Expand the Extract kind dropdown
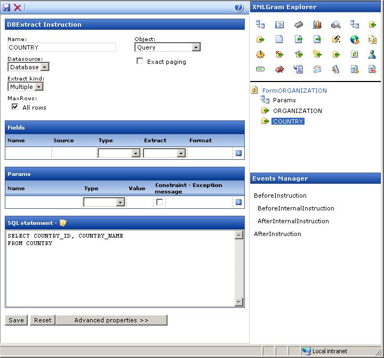Image resolution: width=384 pixels, height=358 pixels. coord(25,87)
